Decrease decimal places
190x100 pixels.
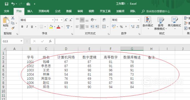pos(138,27)
